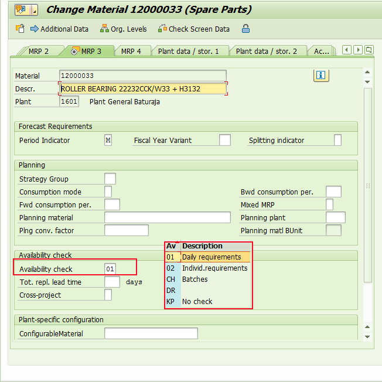
Task: Click the Splitting indicator box
Action: pyautogui.click(x=337, y=141)
